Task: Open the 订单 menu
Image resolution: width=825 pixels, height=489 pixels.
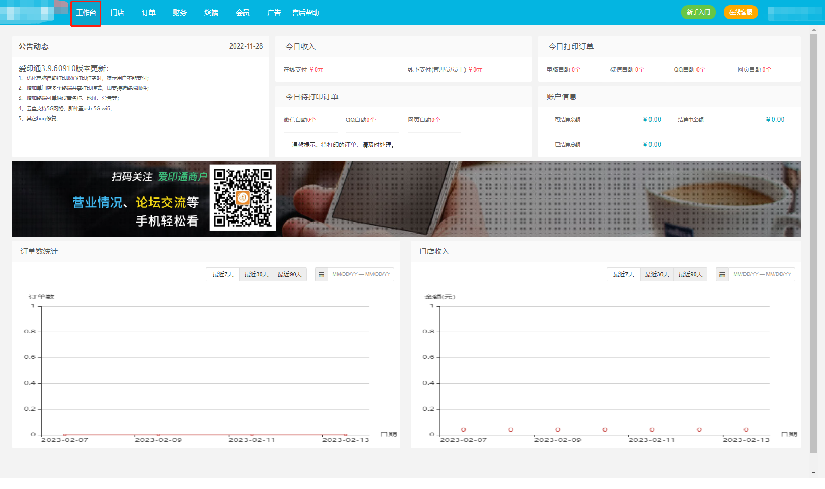Action: tap(148, 13)
